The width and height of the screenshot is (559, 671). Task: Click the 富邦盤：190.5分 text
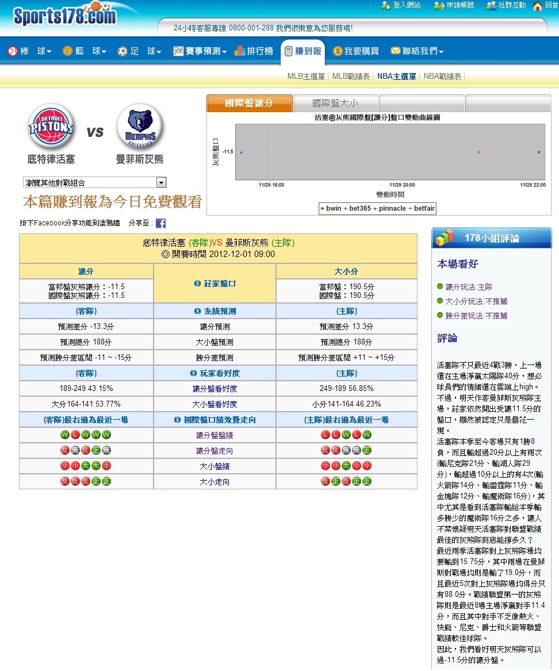coord(347,287)
